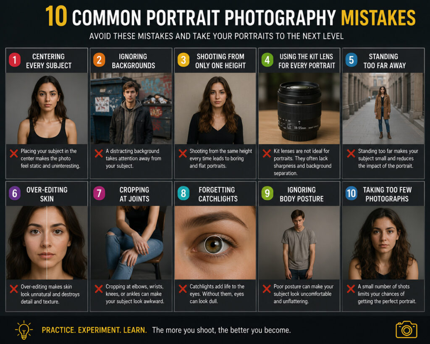Click the red X beside 'A distracting background'
Screen dimensions: 430x344
(99, 153)
